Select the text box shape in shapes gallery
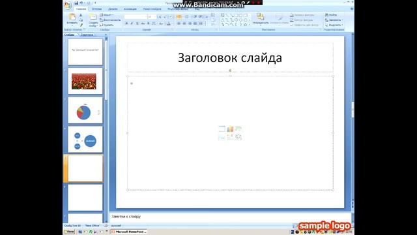Viewport: 417px width, 235px height. pyautogui.click(x=223, y=15)
